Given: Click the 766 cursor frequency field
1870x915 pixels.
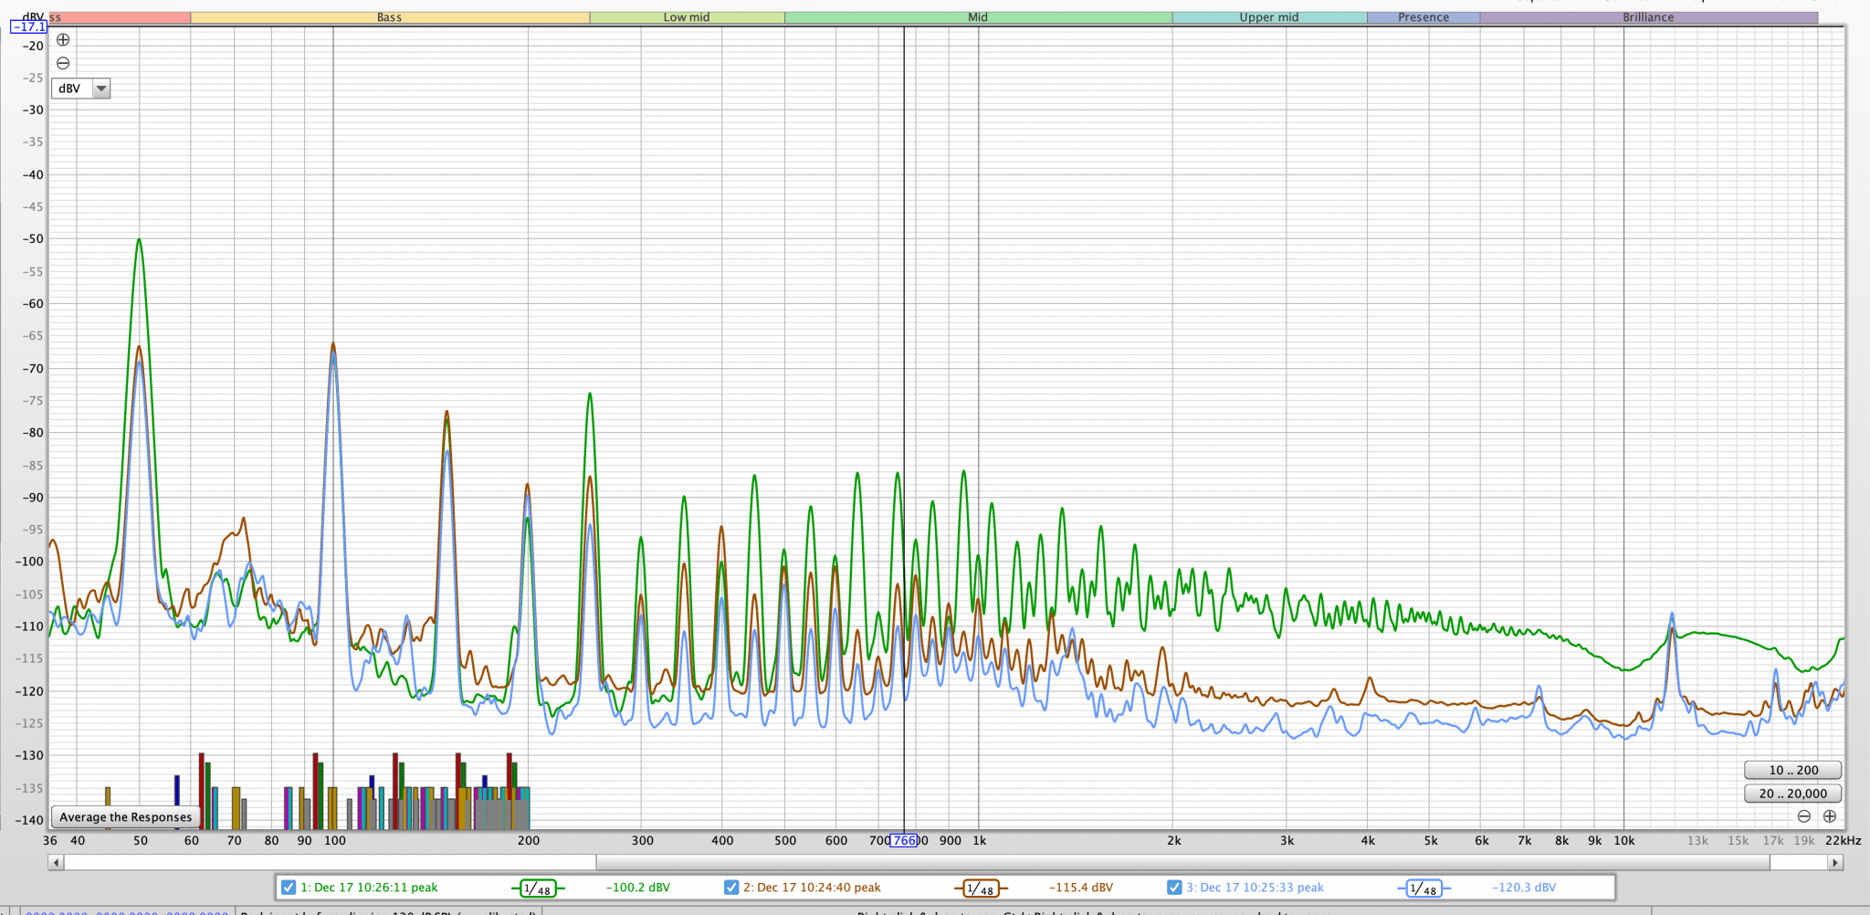Looking at the screenshot, I should [903, 840].
